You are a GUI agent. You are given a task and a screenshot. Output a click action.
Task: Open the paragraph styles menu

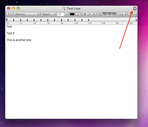9,14
